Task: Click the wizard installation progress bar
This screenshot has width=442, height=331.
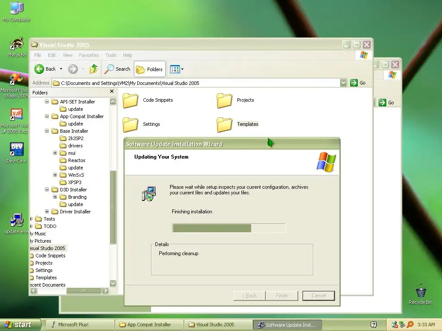Action: pos(229,228)
